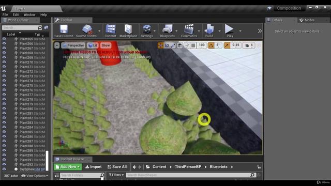The height and width of the screenshot is (186, 331).
Task: Select Plant272 in World Outliner
Action: 26,71
